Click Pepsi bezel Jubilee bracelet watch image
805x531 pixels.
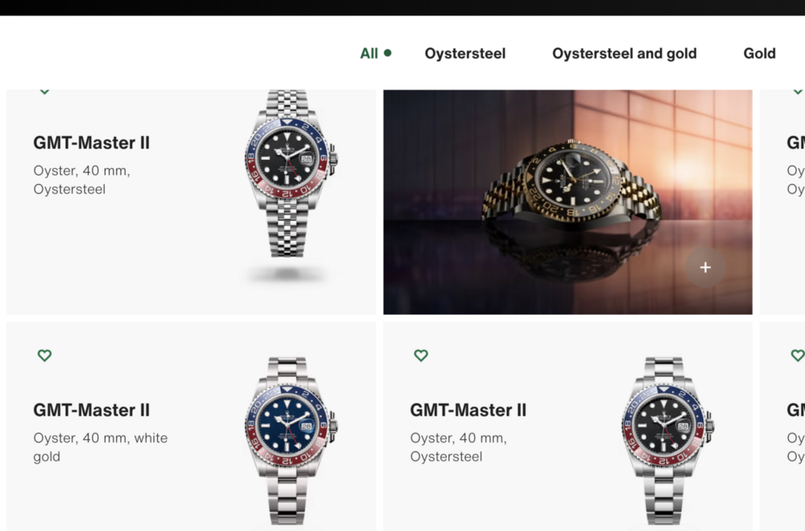pos(288,175)
